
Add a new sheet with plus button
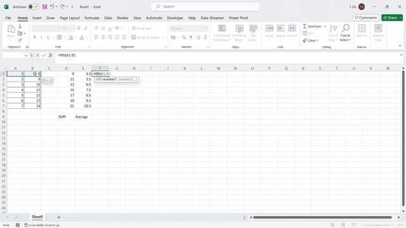pyautogui.click(x=59, y=217)
